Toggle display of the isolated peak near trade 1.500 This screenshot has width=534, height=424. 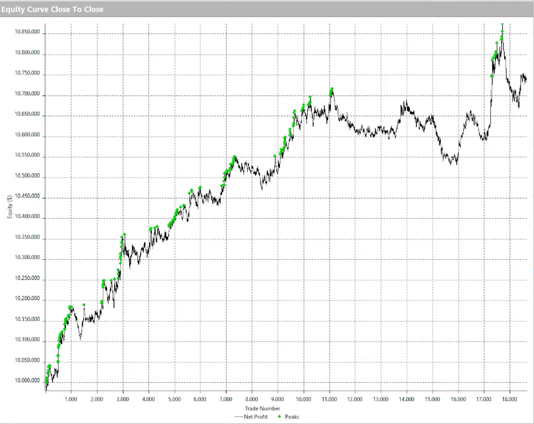coord(83,304)
